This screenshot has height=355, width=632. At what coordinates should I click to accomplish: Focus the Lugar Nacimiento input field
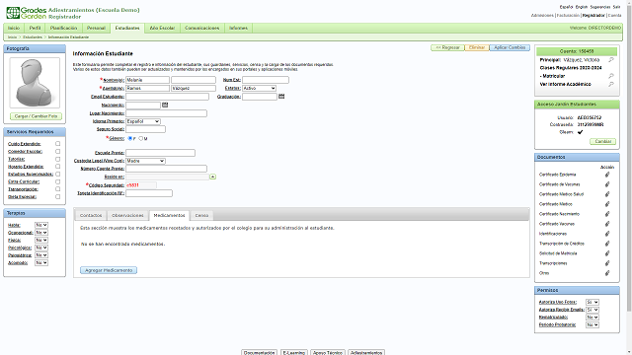point(166,113)
